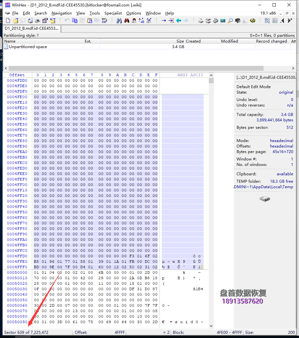Click the hex view scroll-up arrow
The width and height of the screenshot is (299, 338).
coord(211,75)
